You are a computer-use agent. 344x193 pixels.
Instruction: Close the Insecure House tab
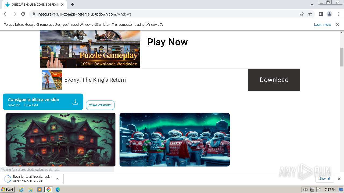(x=62, y=5)
